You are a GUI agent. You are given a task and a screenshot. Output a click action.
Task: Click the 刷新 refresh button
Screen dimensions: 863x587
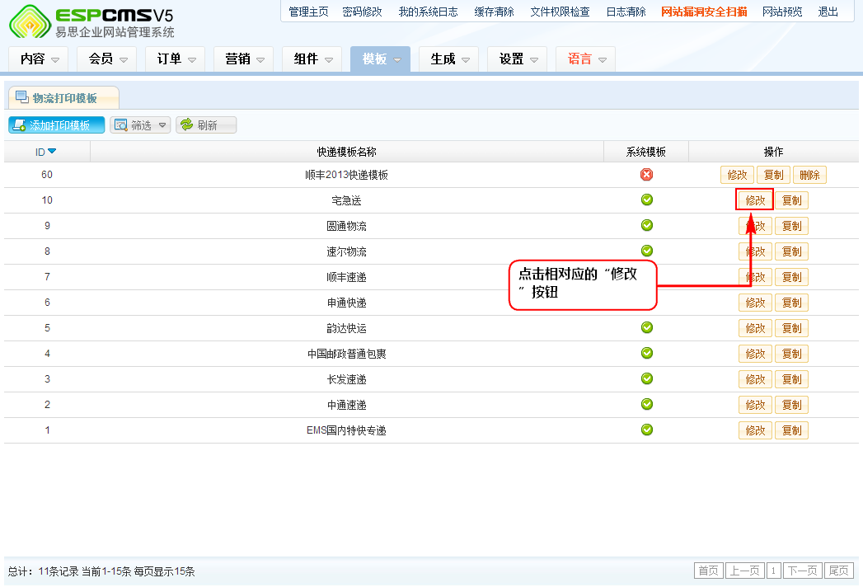coord(206,125)
